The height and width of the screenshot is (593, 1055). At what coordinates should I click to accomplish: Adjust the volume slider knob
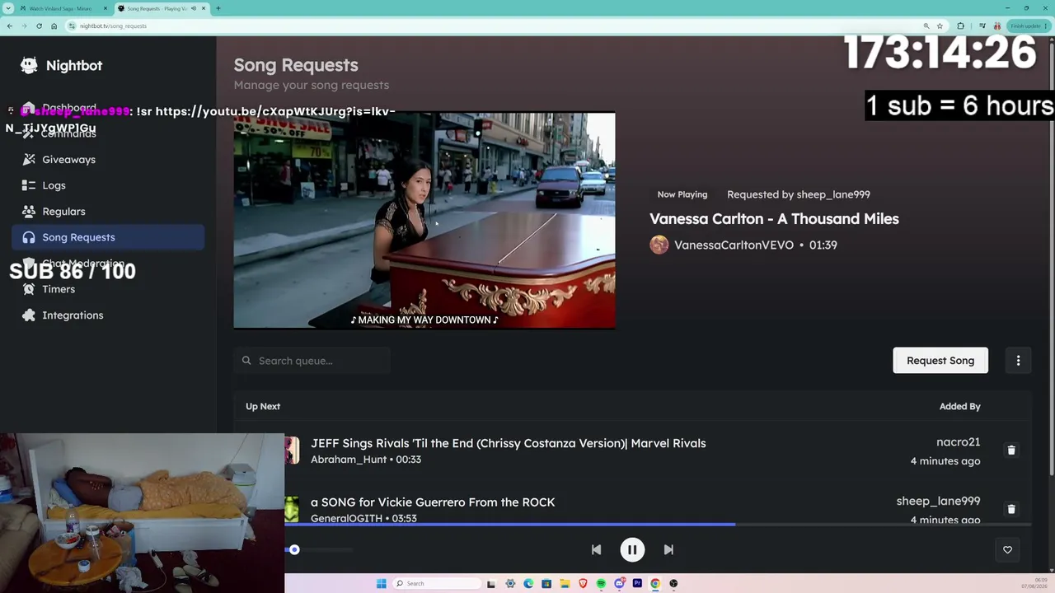[294, 550]
